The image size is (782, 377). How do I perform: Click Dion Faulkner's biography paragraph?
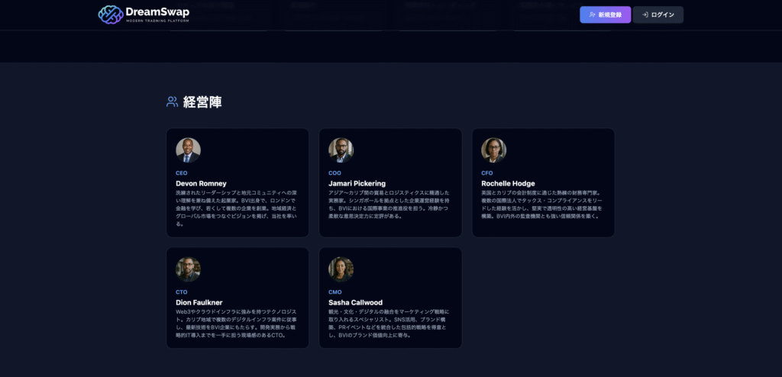coord(237,324)
